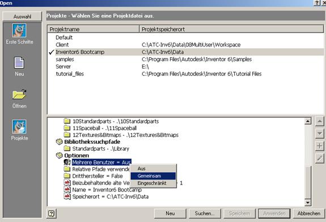This screenshot has width=326, height=222.
Task: Sort by Projektspeicherort column header
Action: point(231,29)
